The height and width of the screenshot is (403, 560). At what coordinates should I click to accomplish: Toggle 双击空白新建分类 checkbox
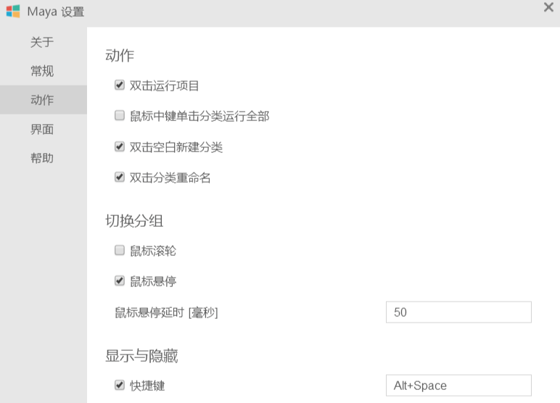120,146
